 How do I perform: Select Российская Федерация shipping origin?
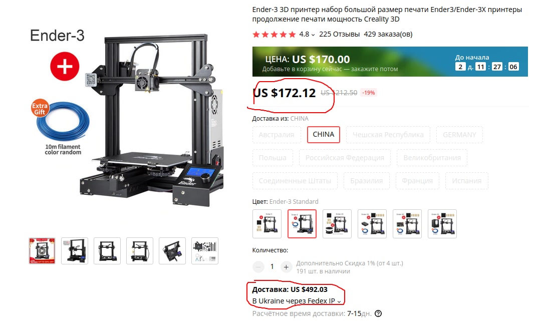point(345,158)
